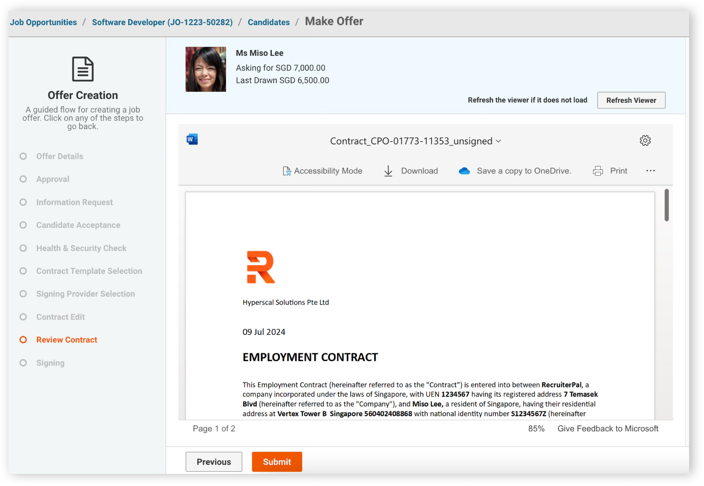Click the 85% zoom level

click(x=536, y=429)
